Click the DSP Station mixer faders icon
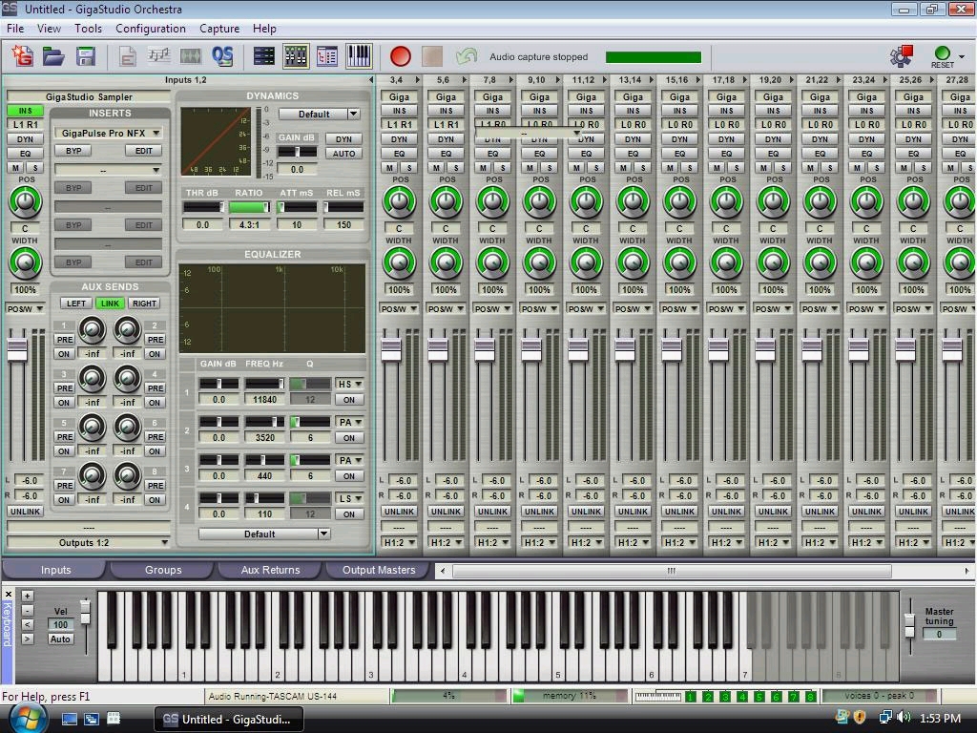Image resolution: width=977 pixels, height=733 pixels. 296,56
